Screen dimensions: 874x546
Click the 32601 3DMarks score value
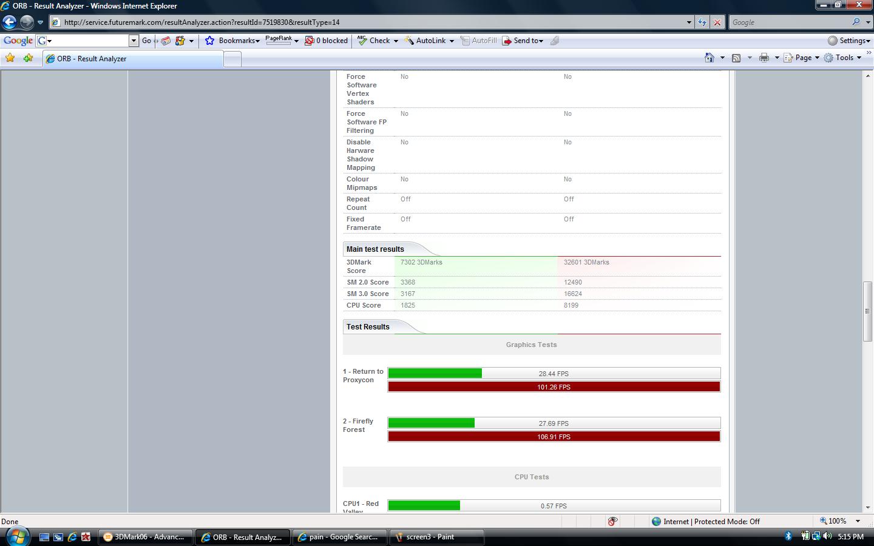(x=586, y=262)
